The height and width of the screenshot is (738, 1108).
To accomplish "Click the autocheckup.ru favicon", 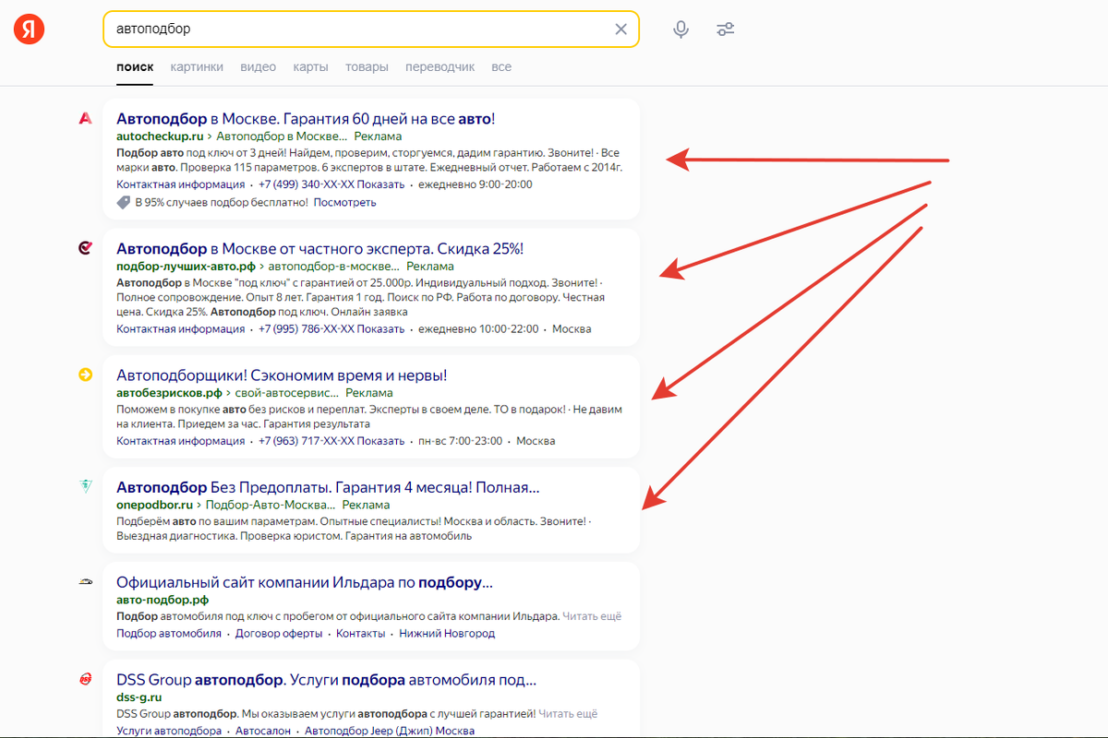I will pyautogui.click(x=85, y=118).
